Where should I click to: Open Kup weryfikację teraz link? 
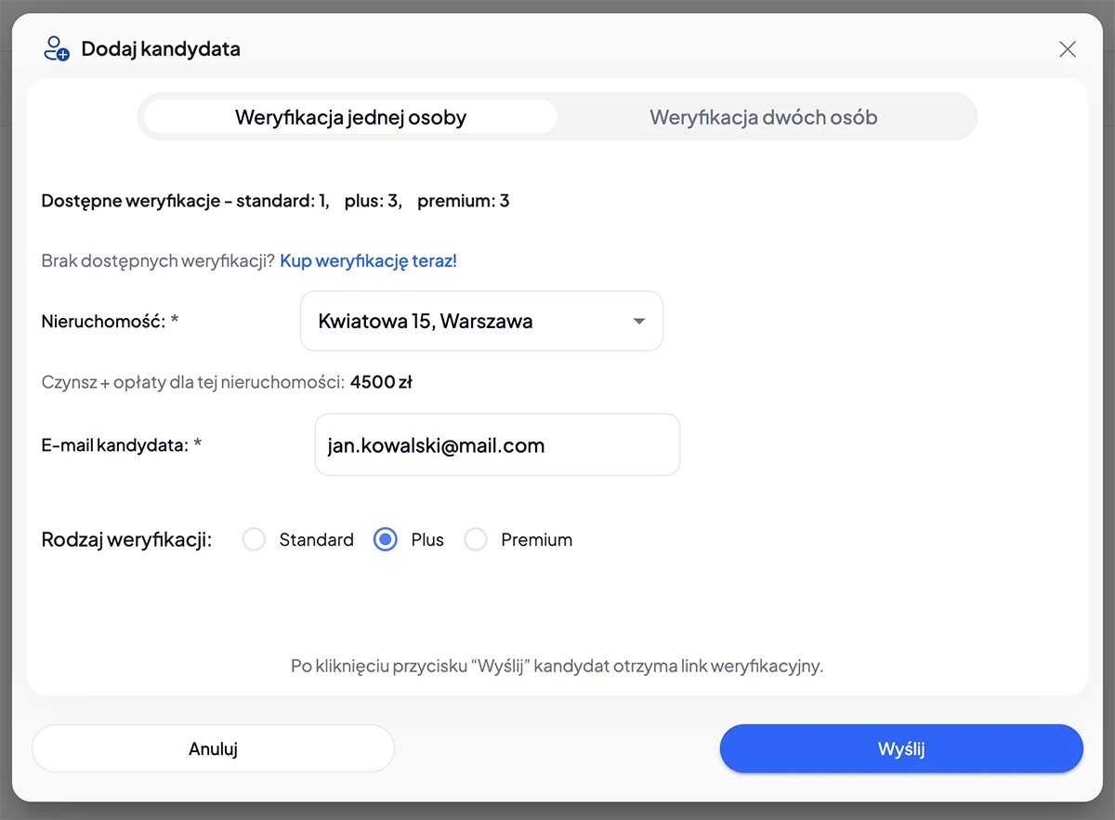369,261
